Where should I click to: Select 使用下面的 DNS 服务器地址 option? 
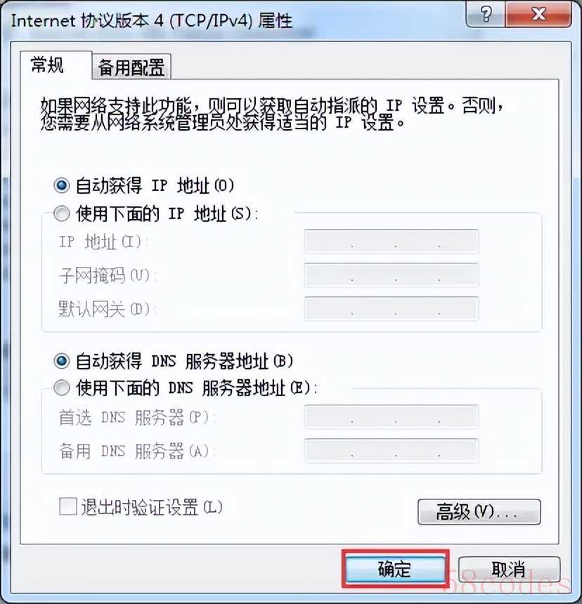(x=62, y=388)
